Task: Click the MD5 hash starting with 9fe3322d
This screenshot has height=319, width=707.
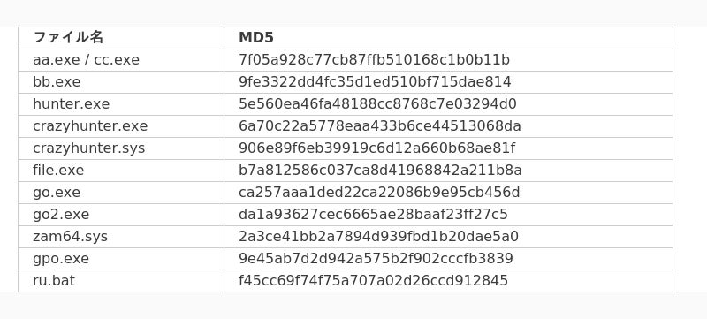Action: click(x=375, y=82)
